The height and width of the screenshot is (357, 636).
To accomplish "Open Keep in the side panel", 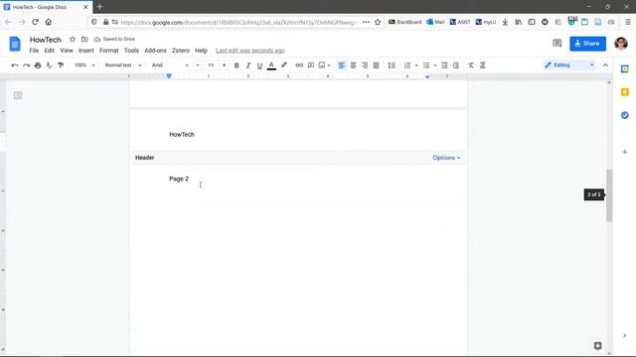I will 625,92.
